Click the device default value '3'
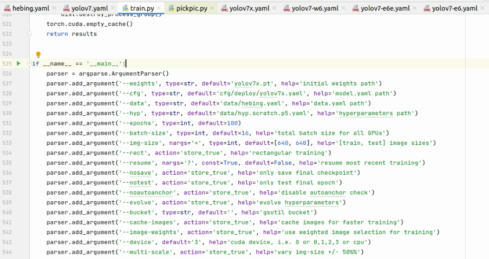489x259 pixels. coord(196,242)
